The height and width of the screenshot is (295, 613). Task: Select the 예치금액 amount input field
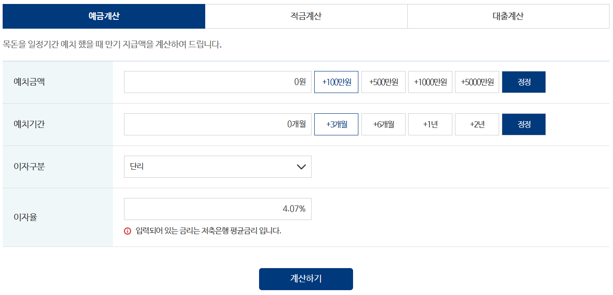click(218, 82)
